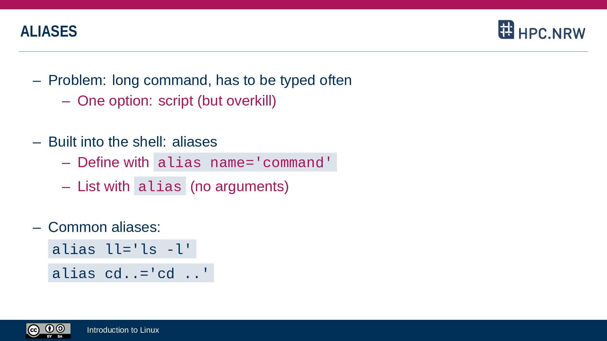Click the "Built into the shell: aliases" bullet
607x341 pixels.
(x=132, y=142)
